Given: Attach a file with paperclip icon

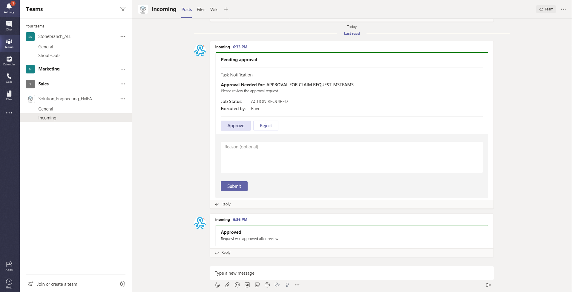Looking at the screenshot, I should [x=227, y=285].
